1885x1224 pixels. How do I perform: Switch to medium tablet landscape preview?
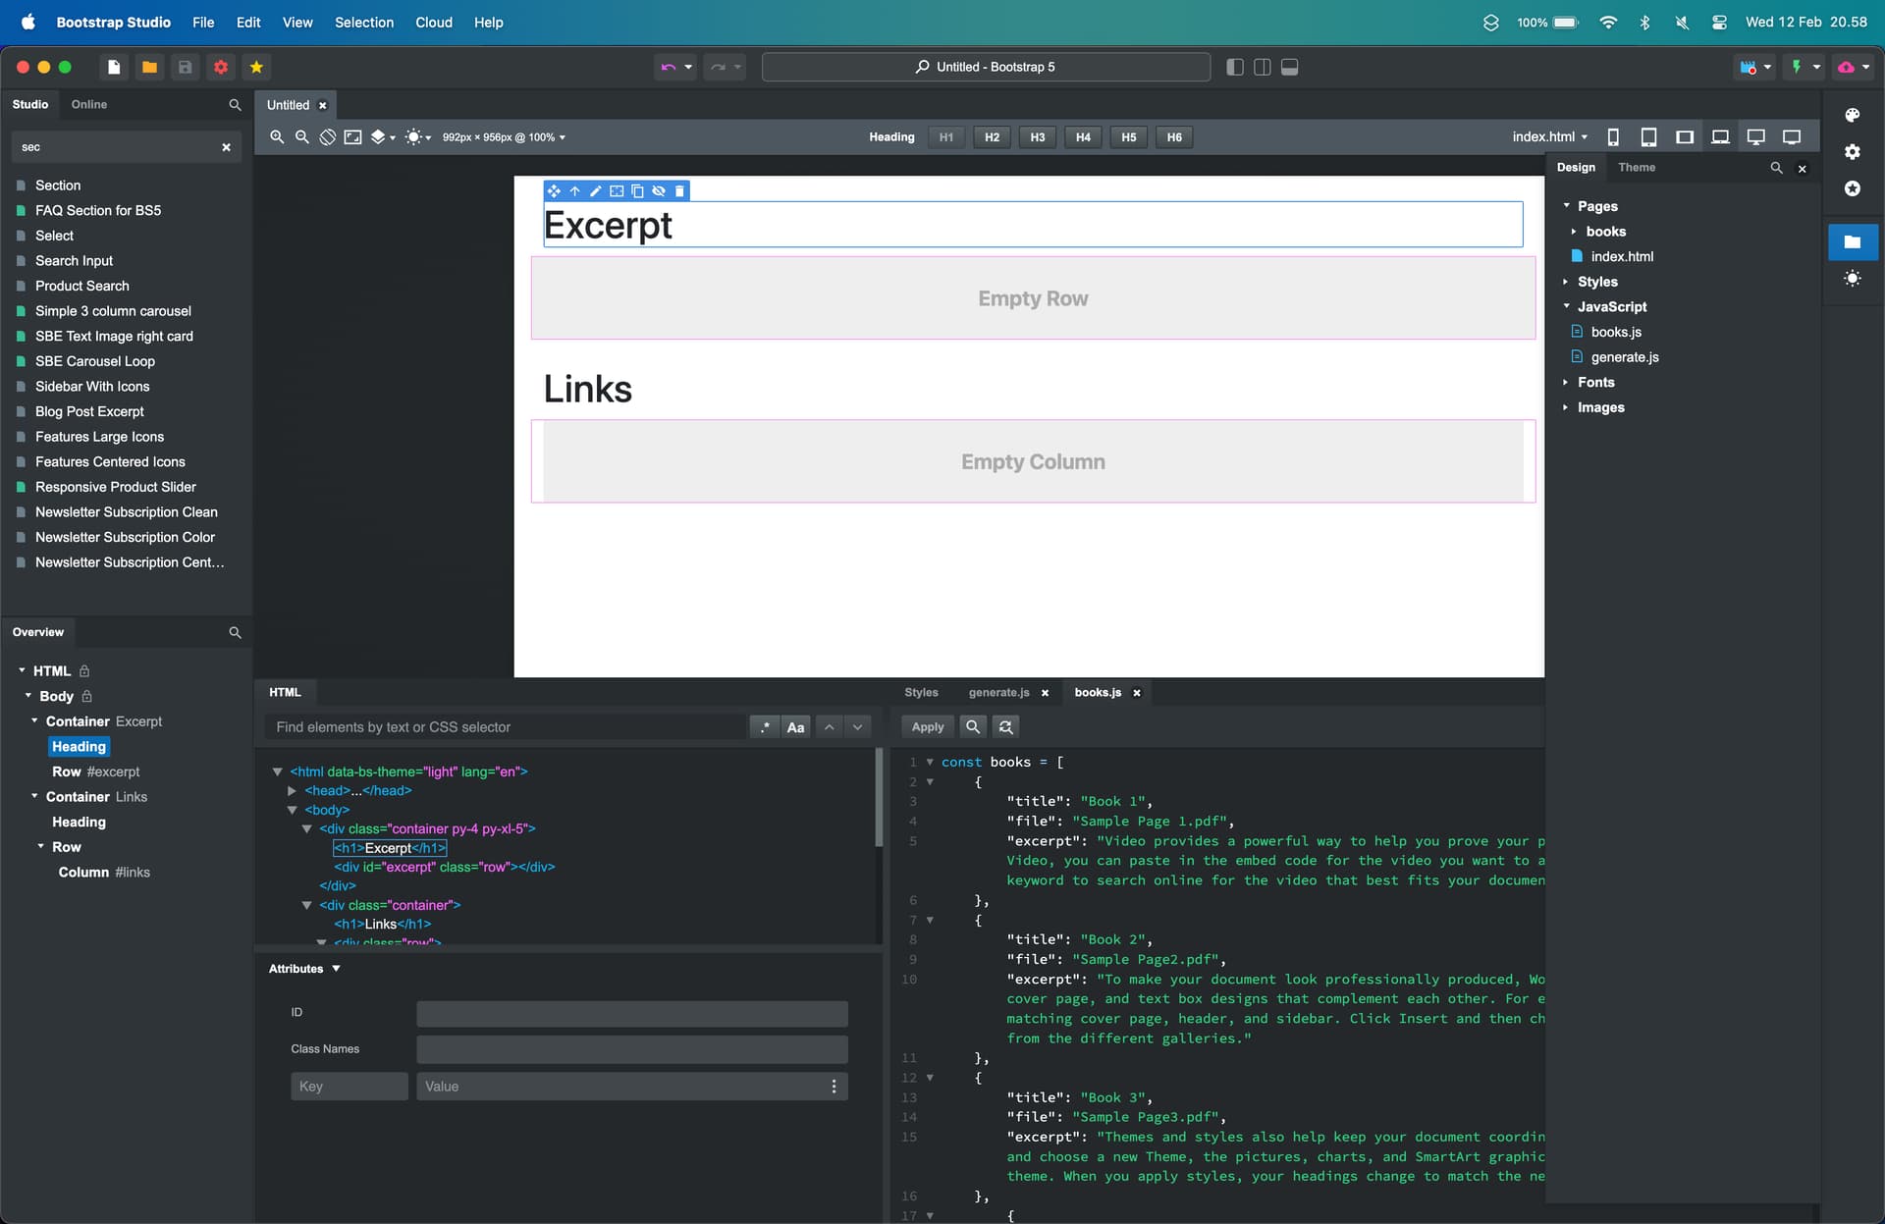(x=1685, y=137)
